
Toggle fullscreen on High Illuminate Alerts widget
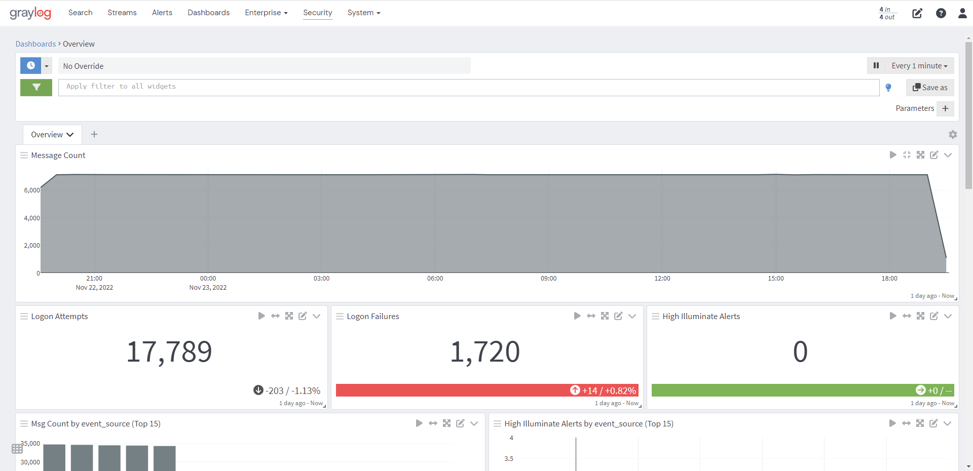pyautogui.click(x=921, y=316)
